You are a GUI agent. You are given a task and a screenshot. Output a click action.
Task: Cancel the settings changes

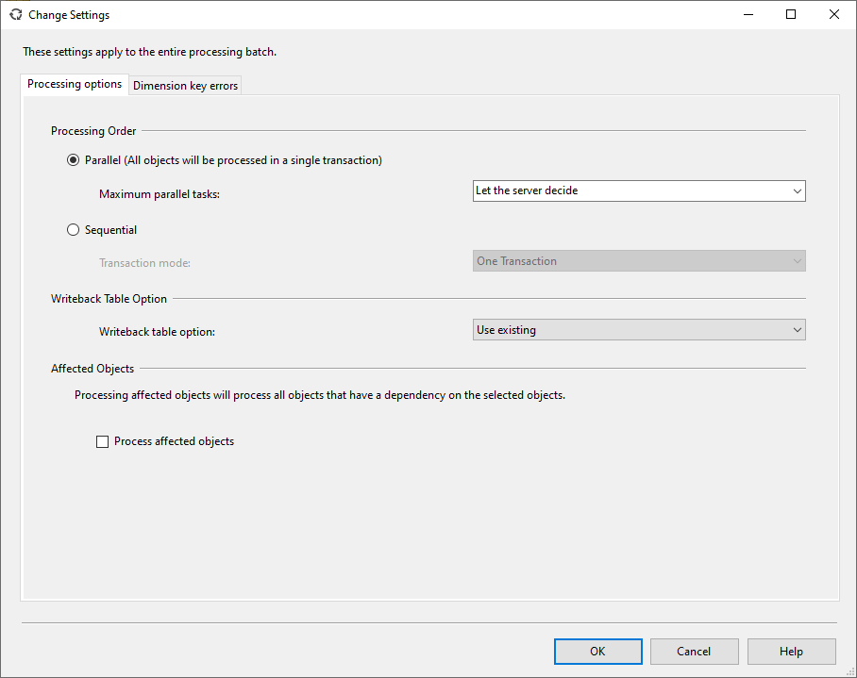694,652
